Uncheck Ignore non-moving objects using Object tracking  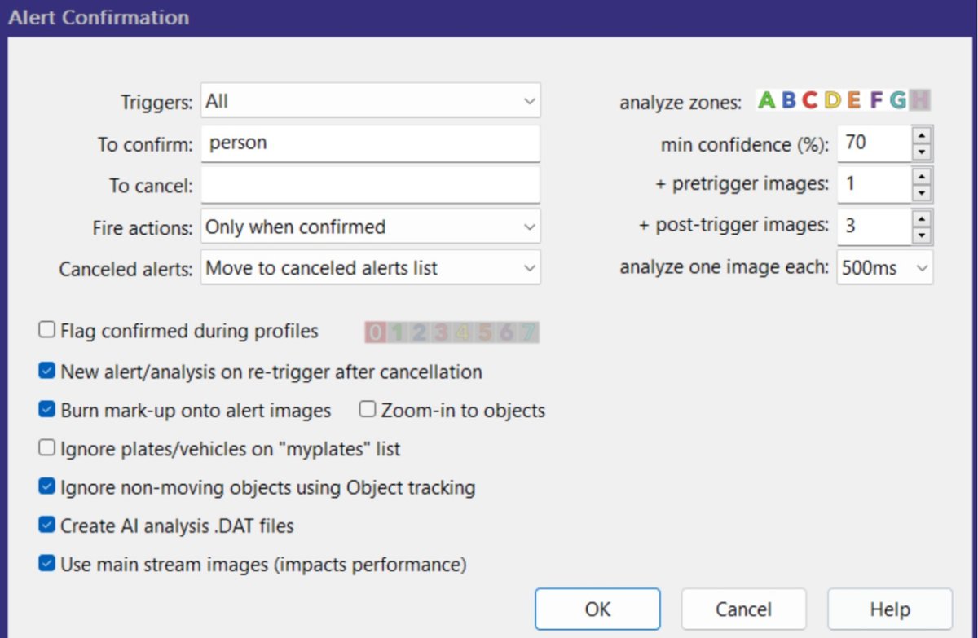click(x=46, y=487)
